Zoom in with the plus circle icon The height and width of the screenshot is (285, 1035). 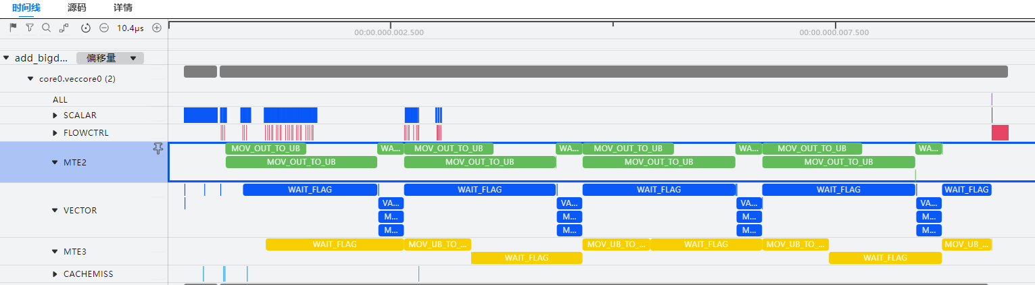click(x=157, y=28)
